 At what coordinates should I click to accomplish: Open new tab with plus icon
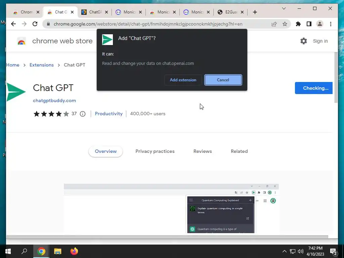[255, 12]
